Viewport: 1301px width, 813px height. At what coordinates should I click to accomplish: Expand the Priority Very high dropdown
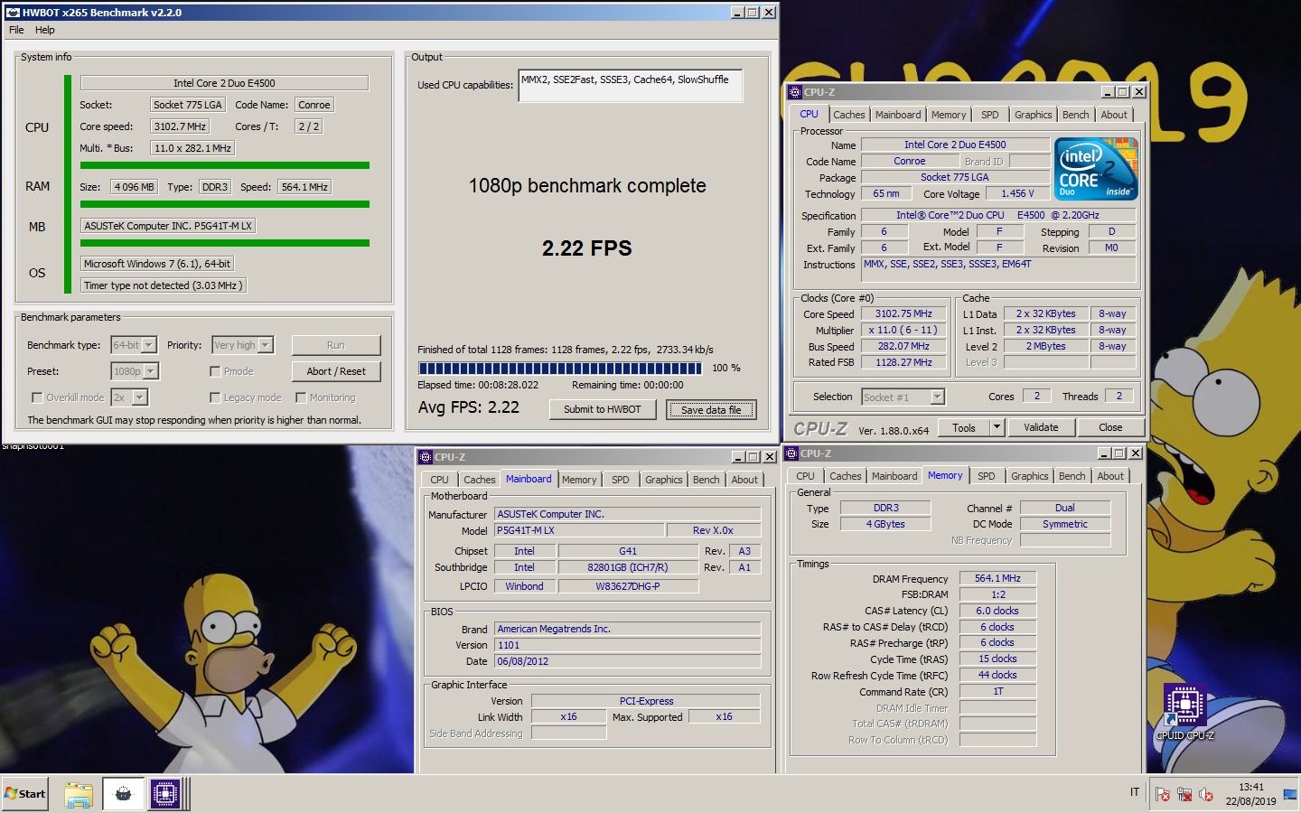pyautogui.click(x=266, y=345)
